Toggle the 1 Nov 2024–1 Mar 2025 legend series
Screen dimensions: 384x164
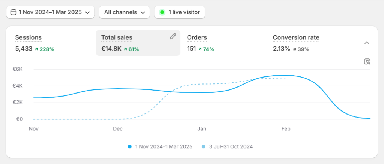coord(163,146)
